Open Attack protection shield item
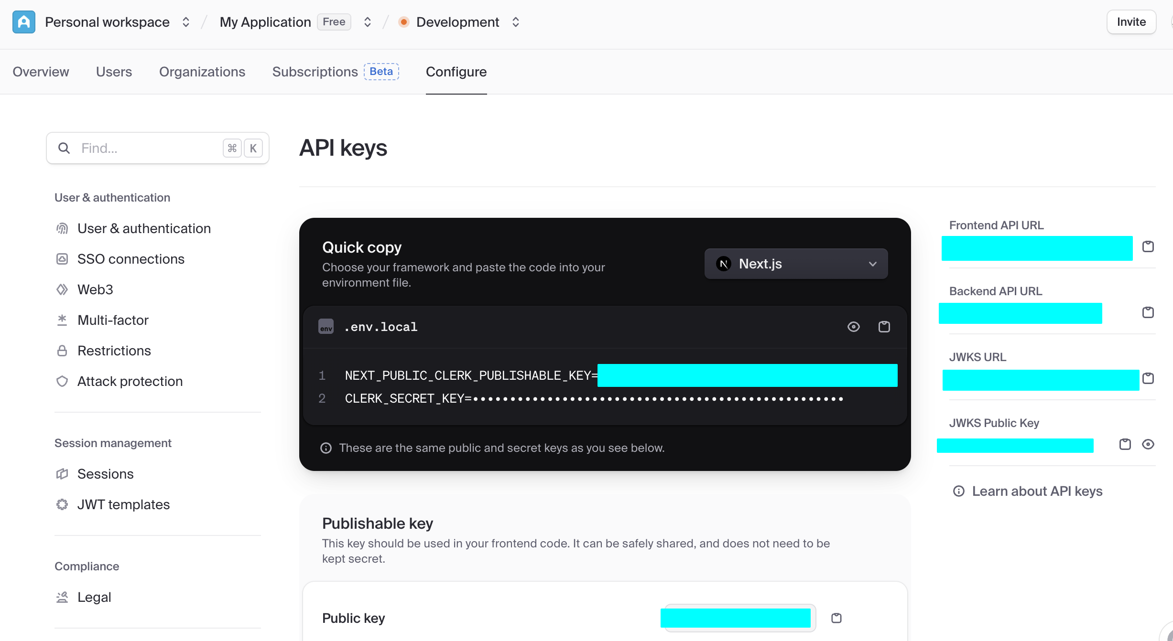Viewport: 1173px width, 641px height. point(130,381)
